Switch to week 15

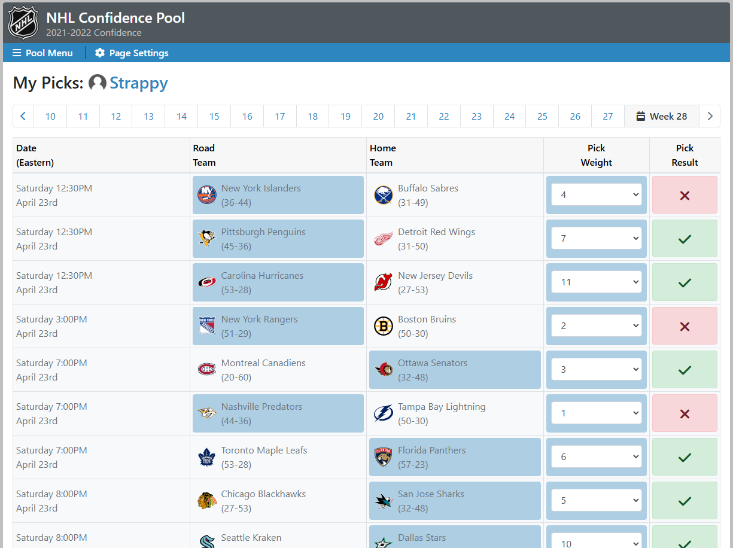pyautogui.click(x=214, y=117)
